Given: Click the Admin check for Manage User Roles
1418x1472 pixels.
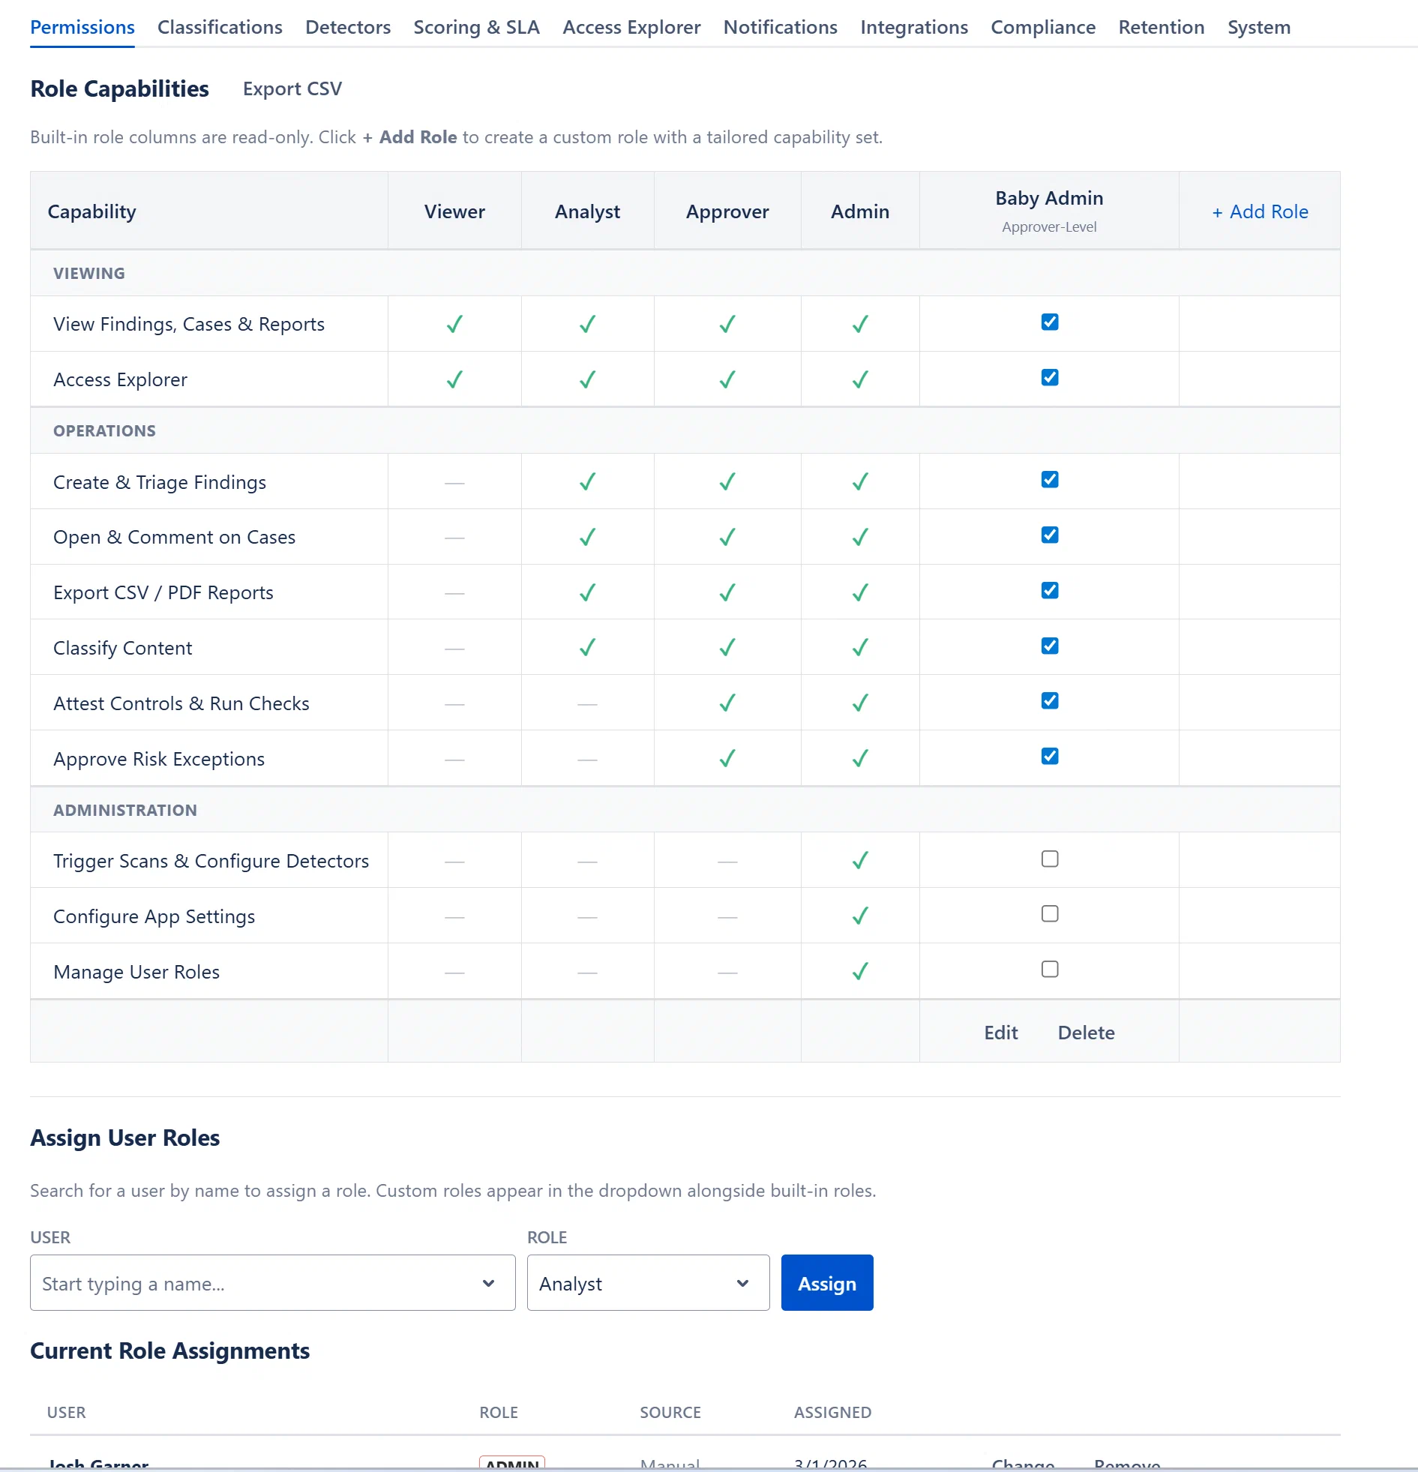Looking at the screenshot, I should [x=860, y=972].
